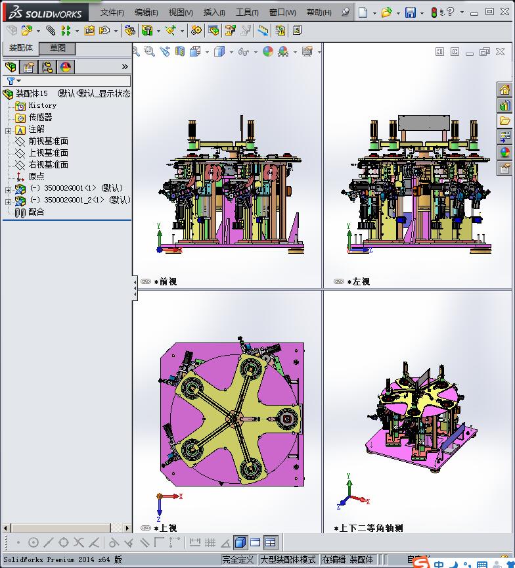The width and height of the screenshot is (515, 568).
Task: Click the Show Hidden Components icon
Action: click(130, 30)
